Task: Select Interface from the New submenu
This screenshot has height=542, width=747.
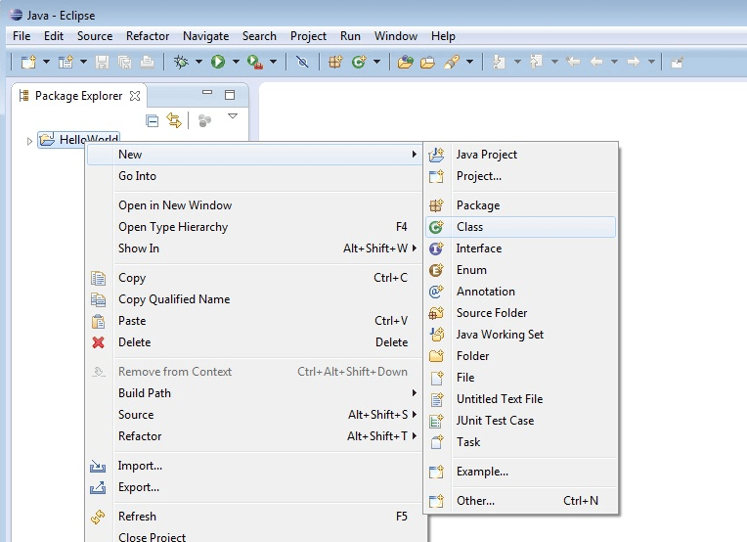Action: click(x=520, y=248)
